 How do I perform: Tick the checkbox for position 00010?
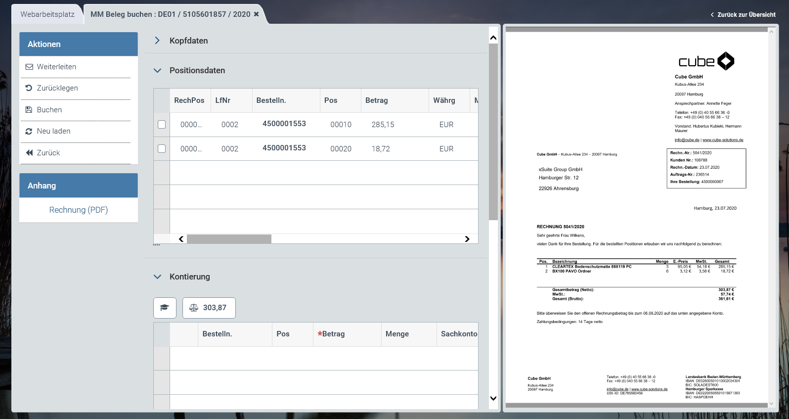162,125
